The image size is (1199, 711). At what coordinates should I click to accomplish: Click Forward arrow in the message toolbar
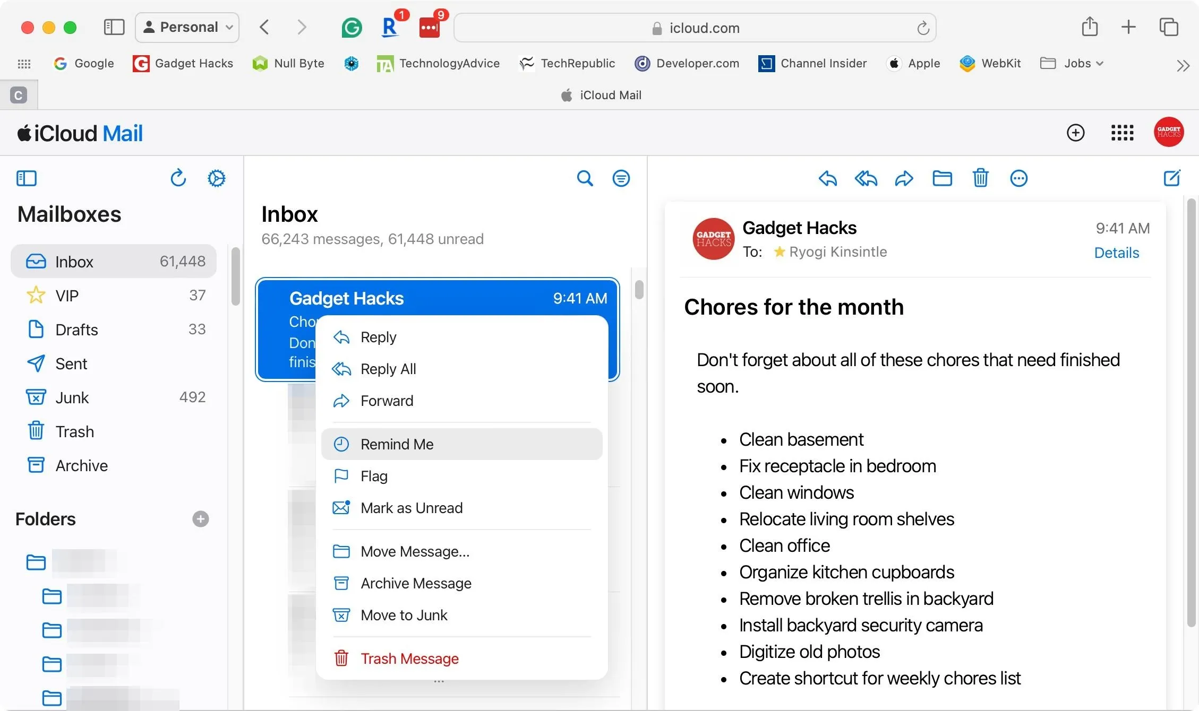pos(904,178)
